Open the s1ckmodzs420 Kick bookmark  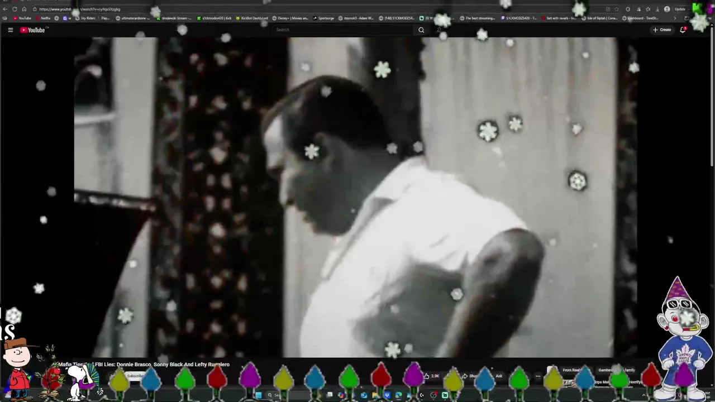click(214, 18)
